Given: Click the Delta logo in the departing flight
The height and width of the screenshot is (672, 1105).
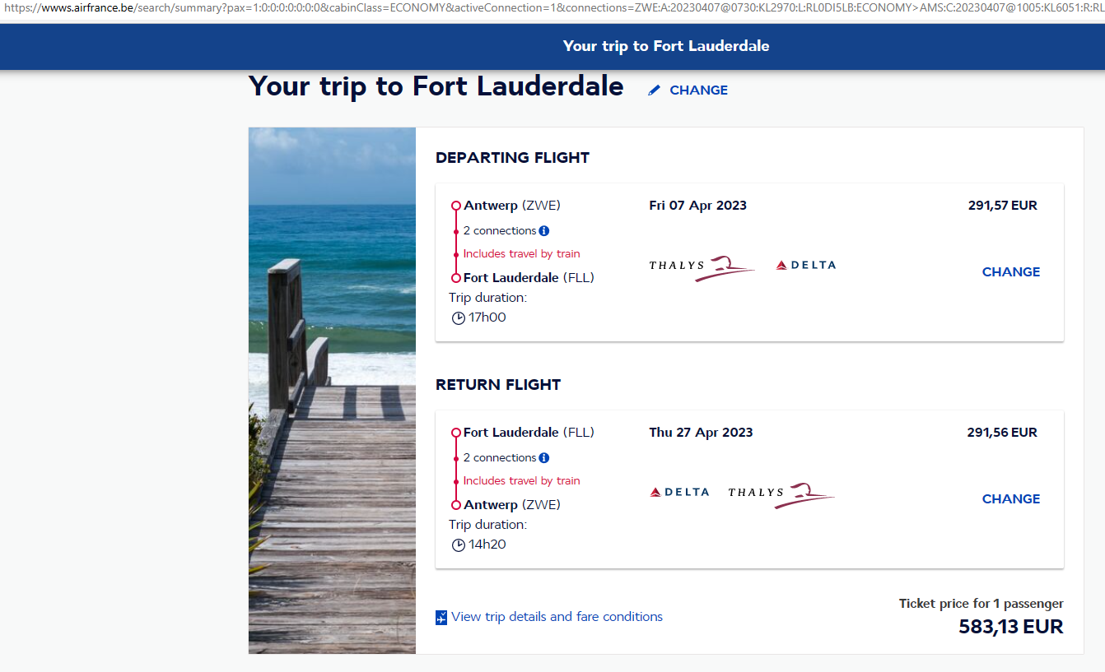Looking at the screenshot, I should click(805, 265).
